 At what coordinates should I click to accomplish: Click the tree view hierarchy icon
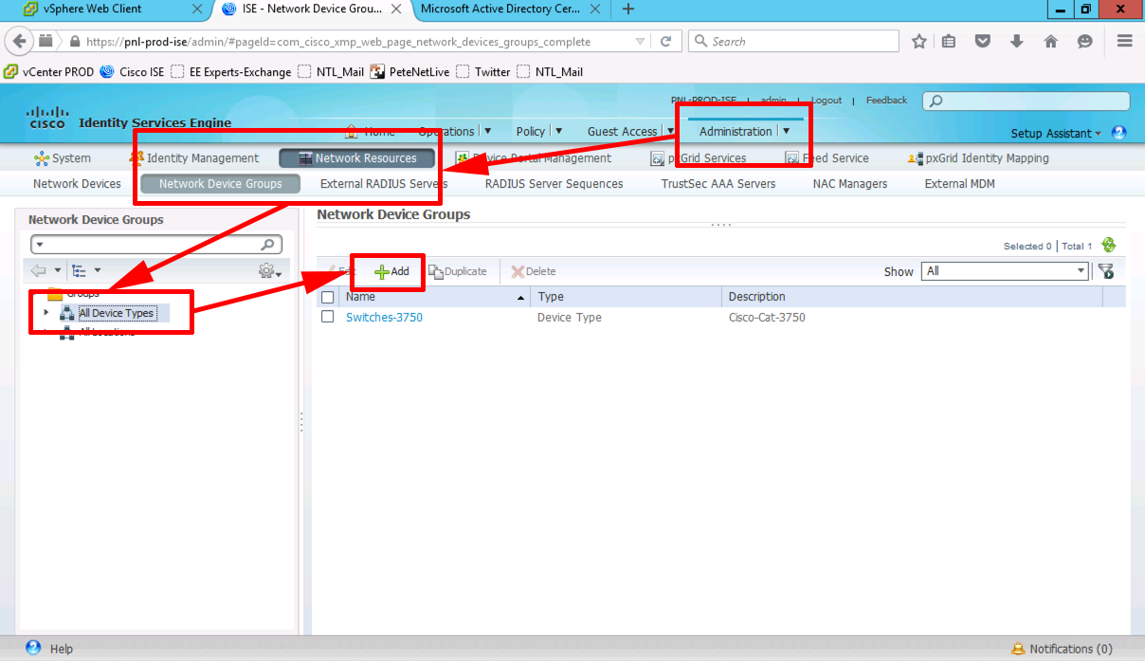click(79, 271)
